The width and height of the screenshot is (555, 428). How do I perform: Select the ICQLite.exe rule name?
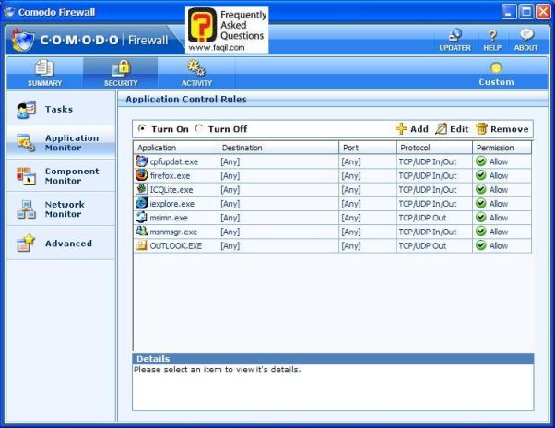tap(171, 190)
